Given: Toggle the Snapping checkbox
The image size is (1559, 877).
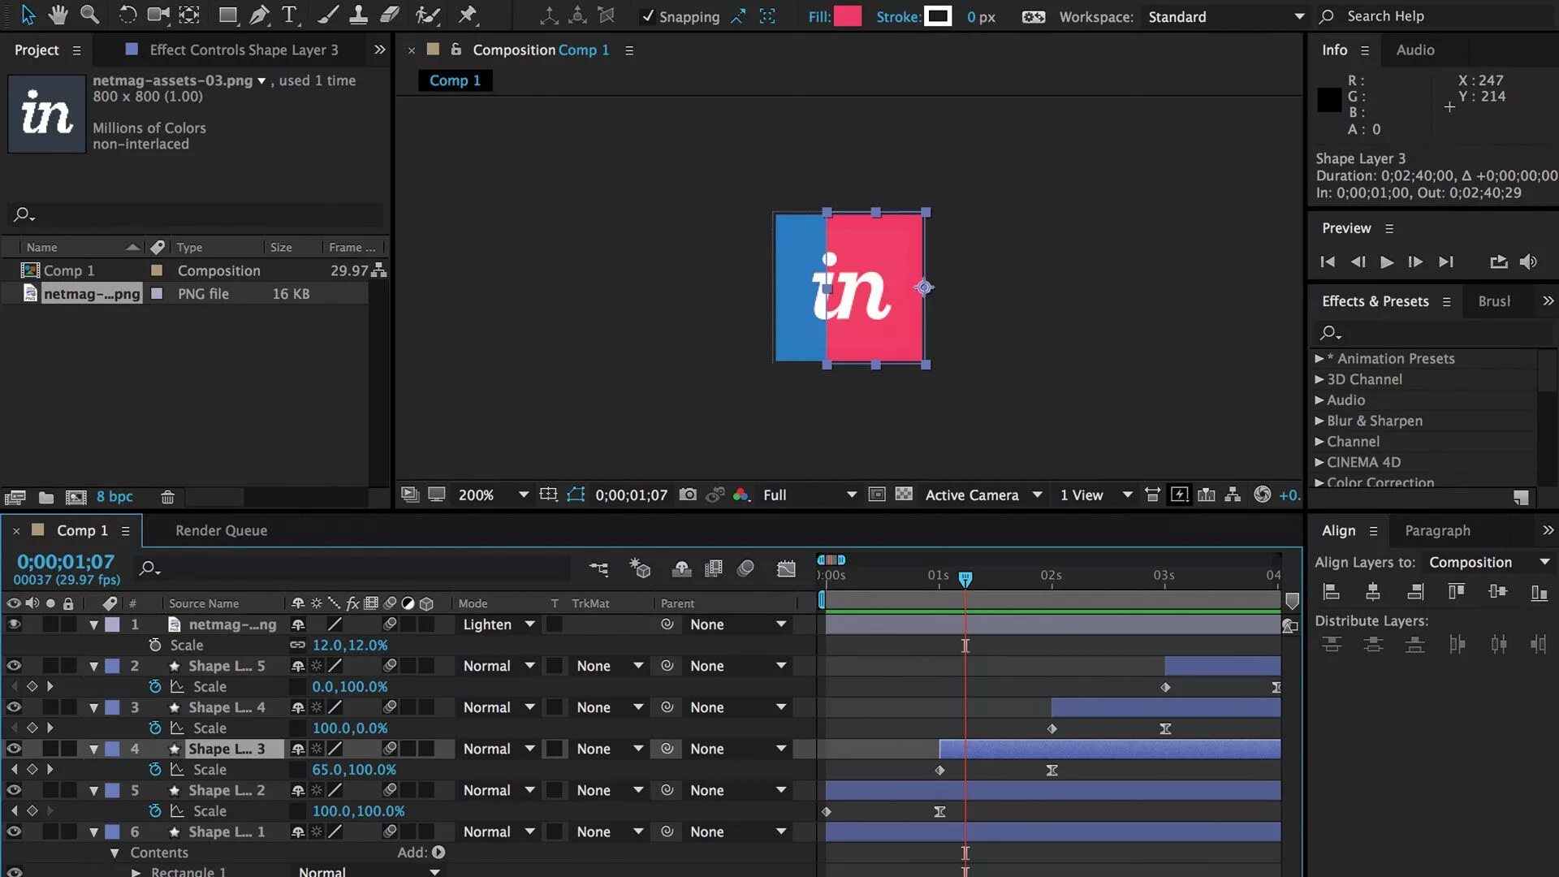Looking at the screenshot, I should pyautogui.click(x=647, y=16).
